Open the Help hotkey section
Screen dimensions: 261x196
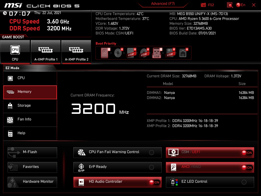click(x=30, y=133)
